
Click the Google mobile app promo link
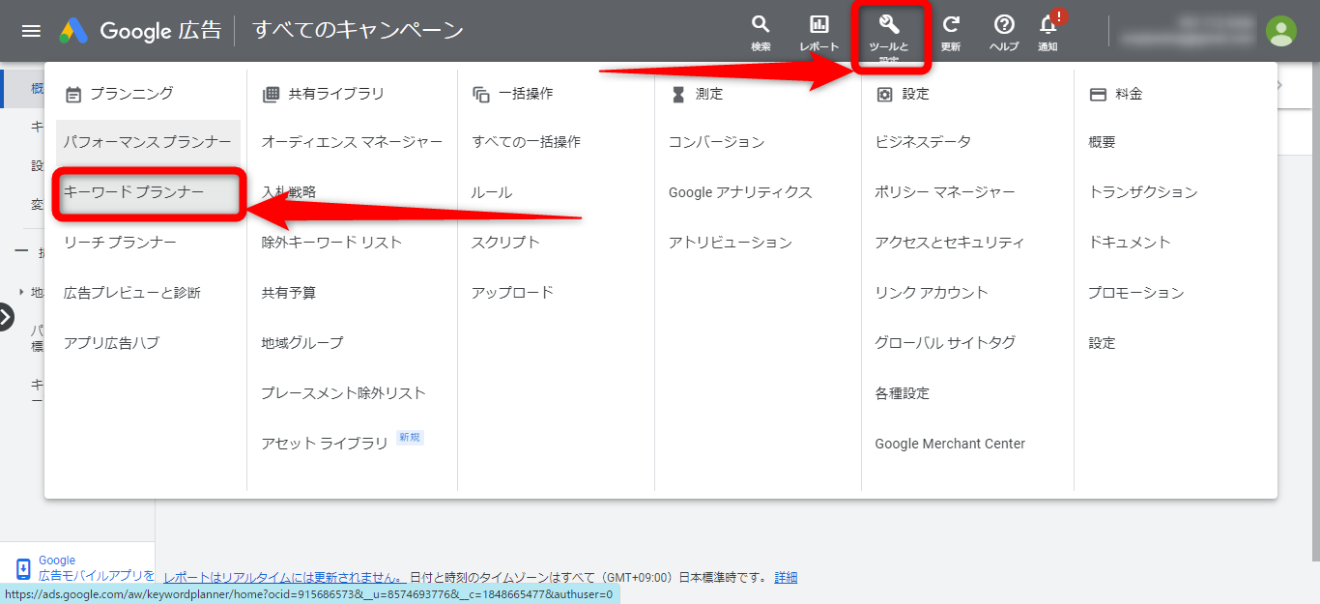pos(96,568)
